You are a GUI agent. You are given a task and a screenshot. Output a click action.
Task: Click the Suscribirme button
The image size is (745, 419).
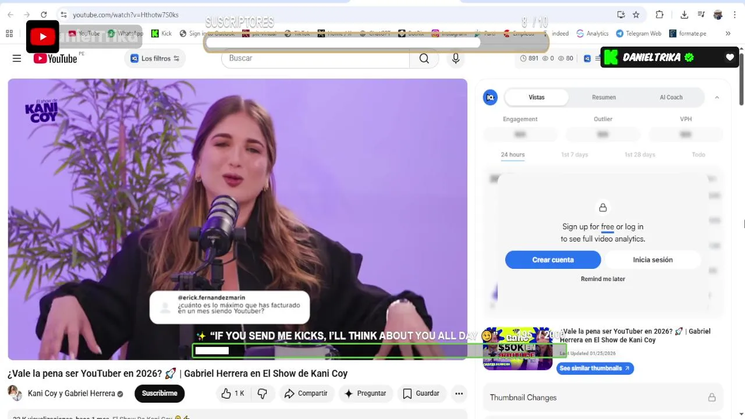click(159, 393)
